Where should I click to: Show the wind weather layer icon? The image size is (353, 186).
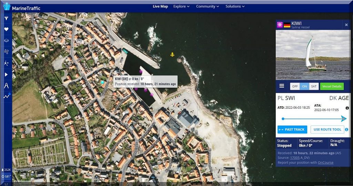tap(6, 52)
